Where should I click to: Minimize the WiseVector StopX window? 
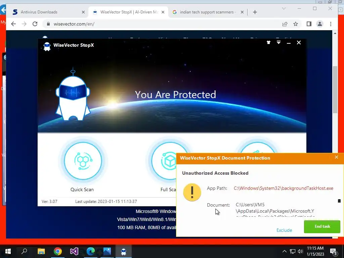click(x=289, y=43)
